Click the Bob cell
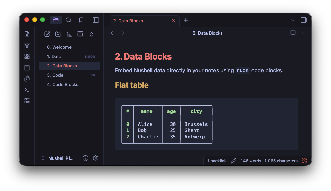Viewport: 331px width, 191px height. point(142,130)
